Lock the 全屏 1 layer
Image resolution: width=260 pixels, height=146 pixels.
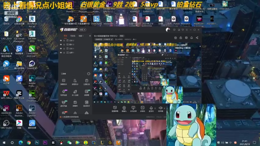(64, 53)
